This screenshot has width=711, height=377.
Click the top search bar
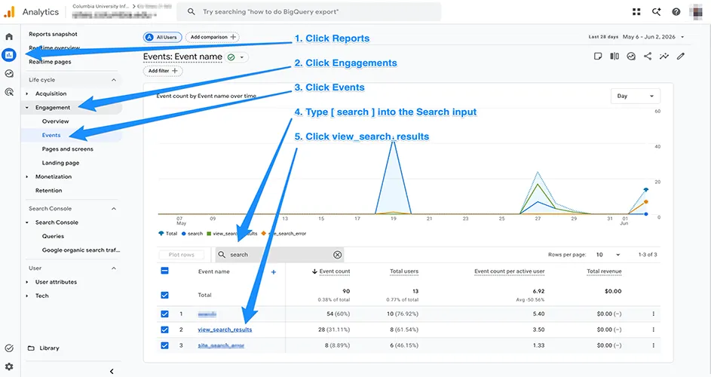[308, 12]
